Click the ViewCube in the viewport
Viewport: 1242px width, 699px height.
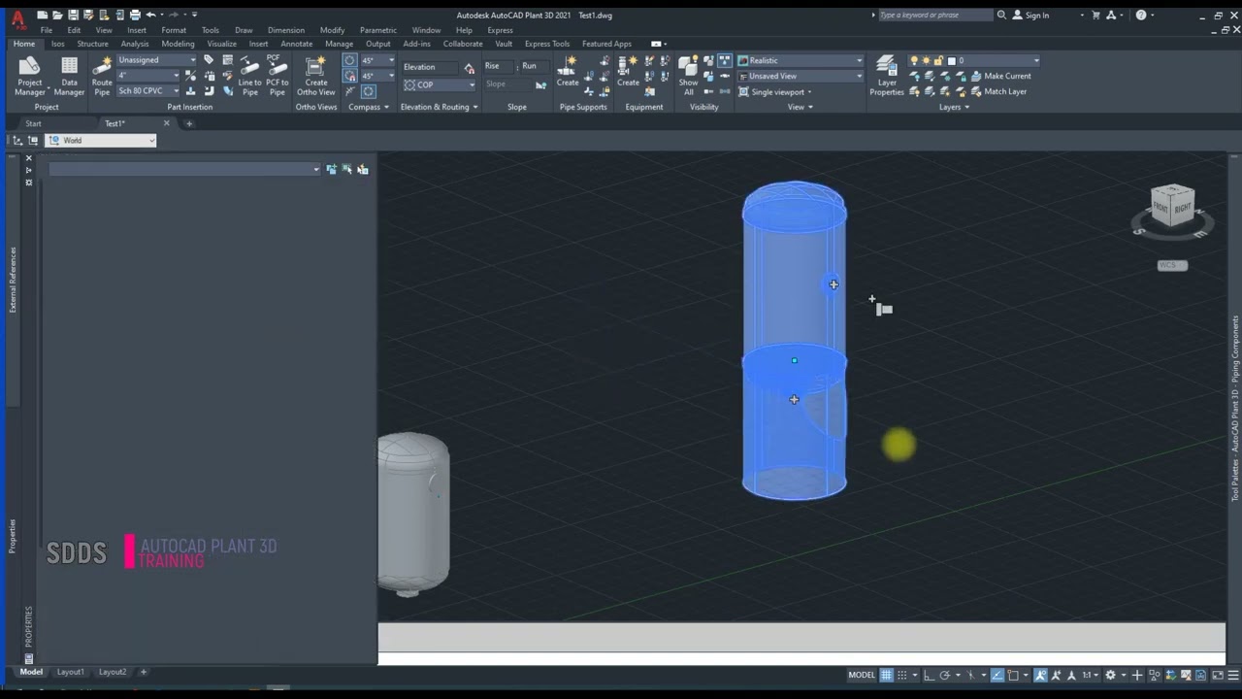coord(1172,207)
